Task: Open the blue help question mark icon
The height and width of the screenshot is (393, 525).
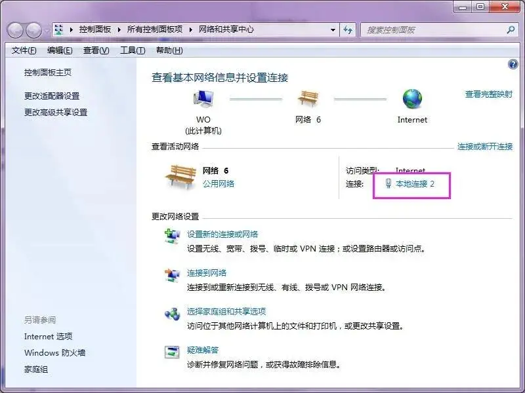Action: pos(513,64)
